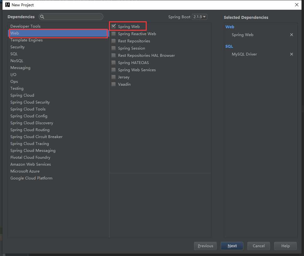Click the Web heading in Selected Dependencies
Screen dimensions: 304x256
(x=230, y=27)
